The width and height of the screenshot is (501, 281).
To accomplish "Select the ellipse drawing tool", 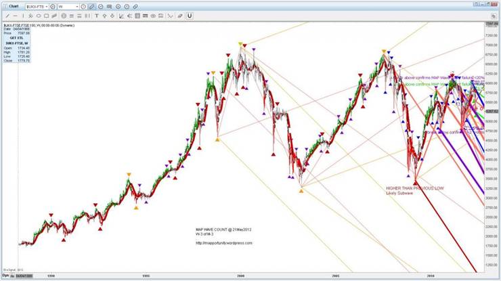I will click(39, 16).
